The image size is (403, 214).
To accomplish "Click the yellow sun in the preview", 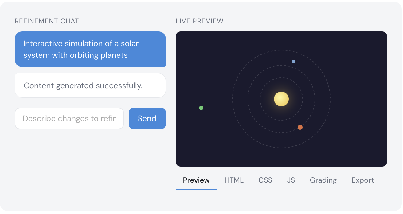I will [x=281, y=99].
